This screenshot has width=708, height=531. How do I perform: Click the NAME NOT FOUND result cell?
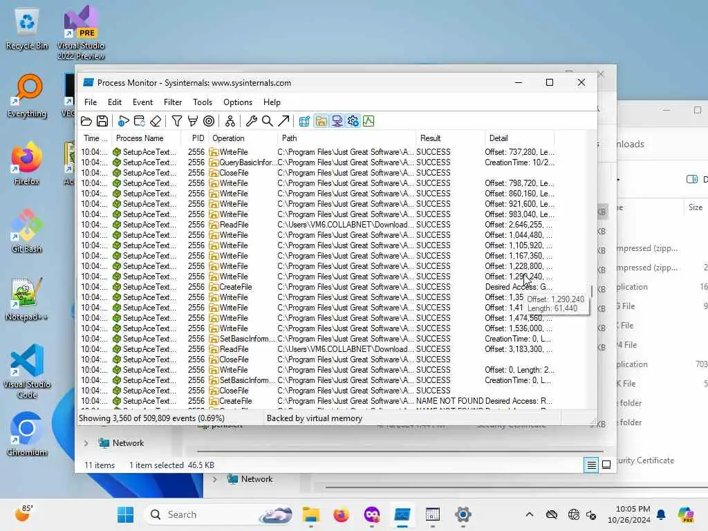(449, 401)
